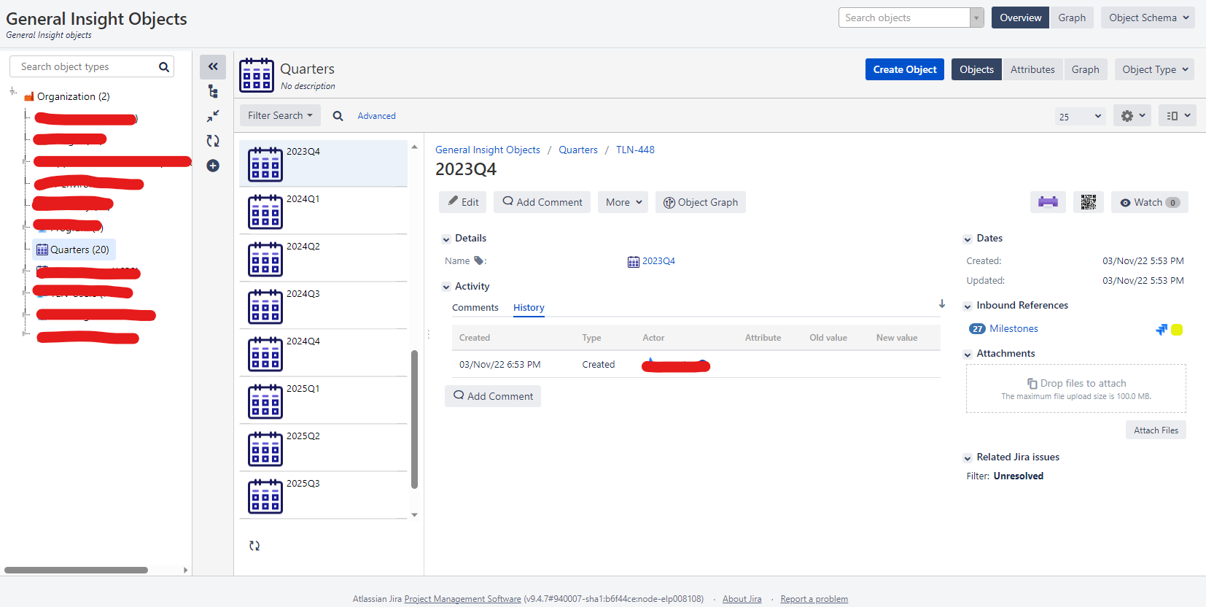1206x607 pixels.
Task: Click the Create Object button
Action: (905, 69)
